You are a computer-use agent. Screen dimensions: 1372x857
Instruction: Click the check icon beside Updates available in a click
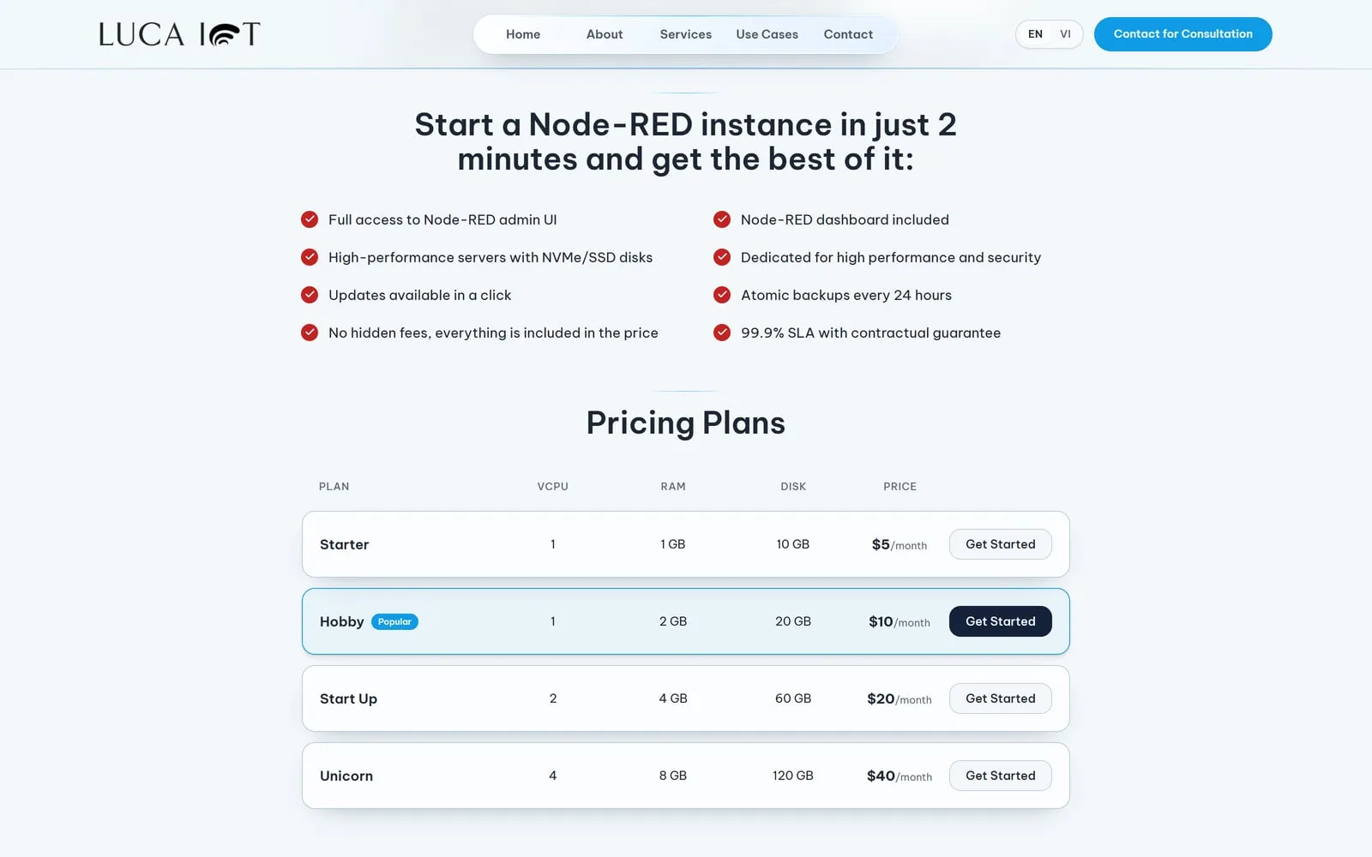[310, 295]
